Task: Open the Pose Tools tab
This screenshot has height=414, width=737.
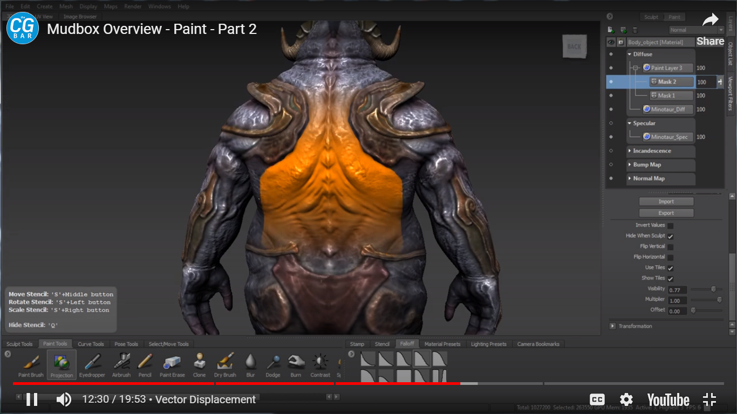Action: tap(126, 344)
